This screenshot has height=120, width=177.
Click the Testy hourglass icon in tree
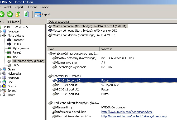(4, 95)
